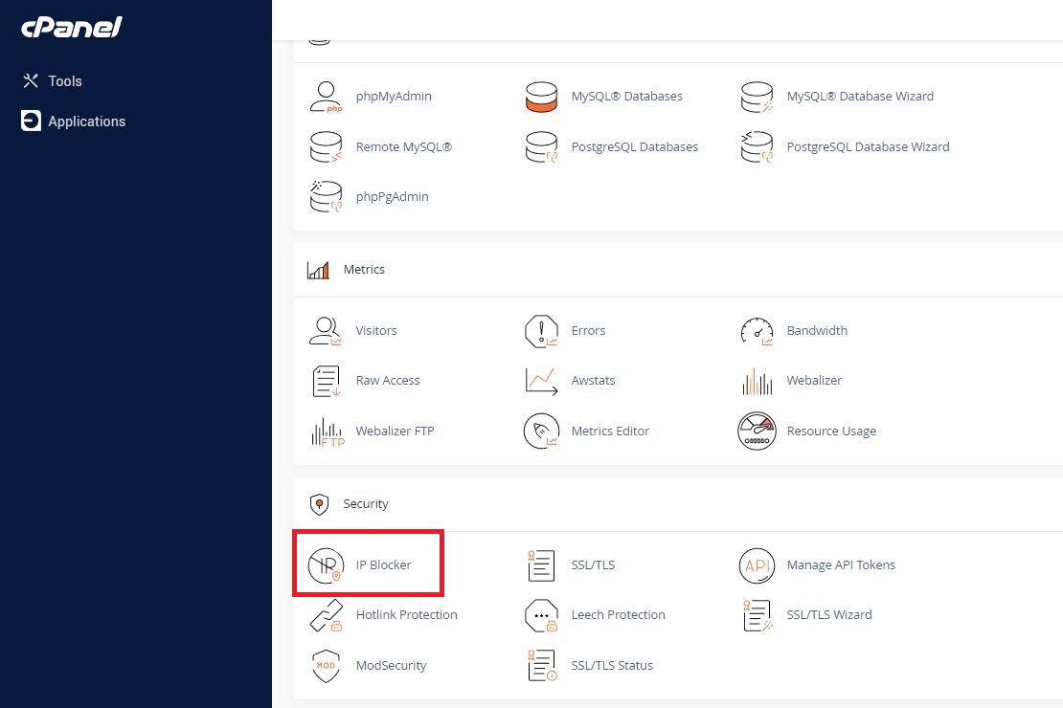Select the Applications sidebar icon
Viewport: 1063px width, 708px height.
[x=31, y=121]
